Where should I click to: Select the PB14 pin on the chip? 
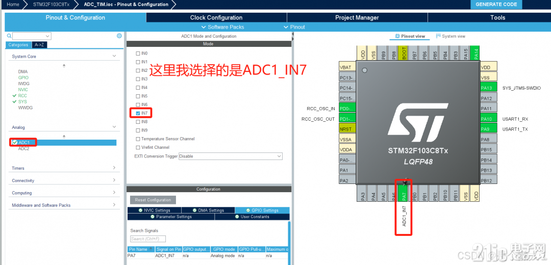coord(489,160)
